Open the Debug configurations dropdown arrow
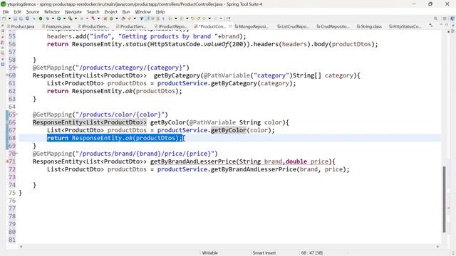The image size is (456, 256). point(53,18)
